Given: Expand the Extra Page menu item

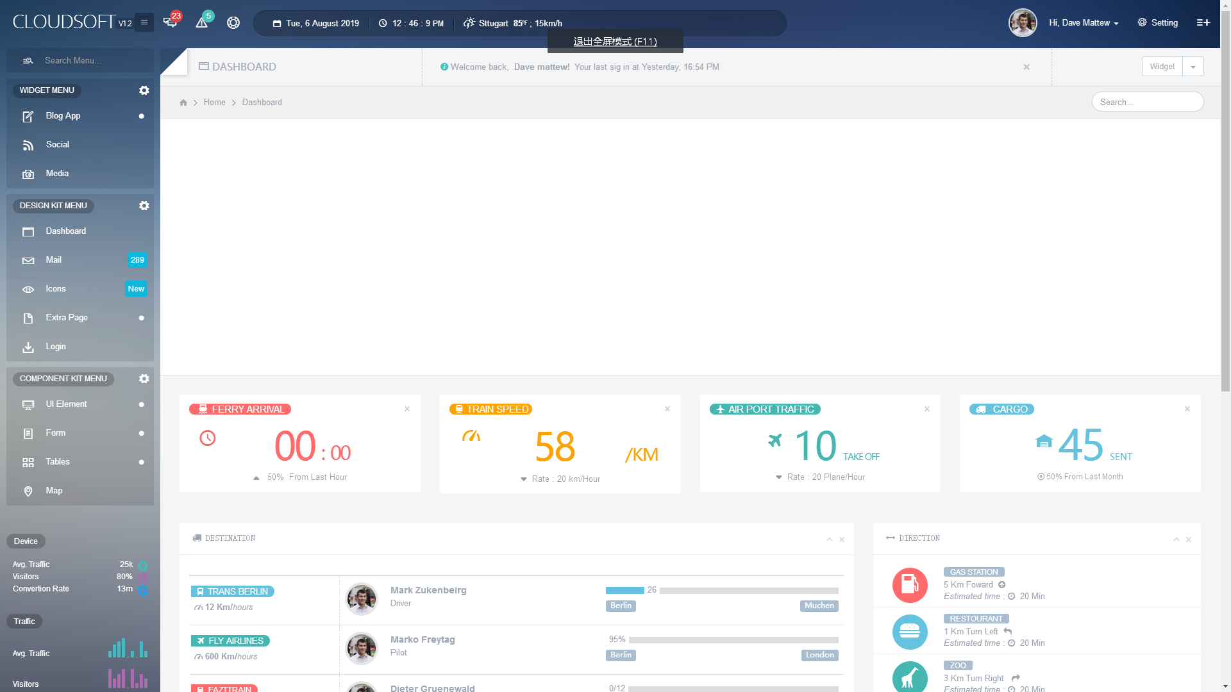Looking at the screenshot, I should click(80, 318).
